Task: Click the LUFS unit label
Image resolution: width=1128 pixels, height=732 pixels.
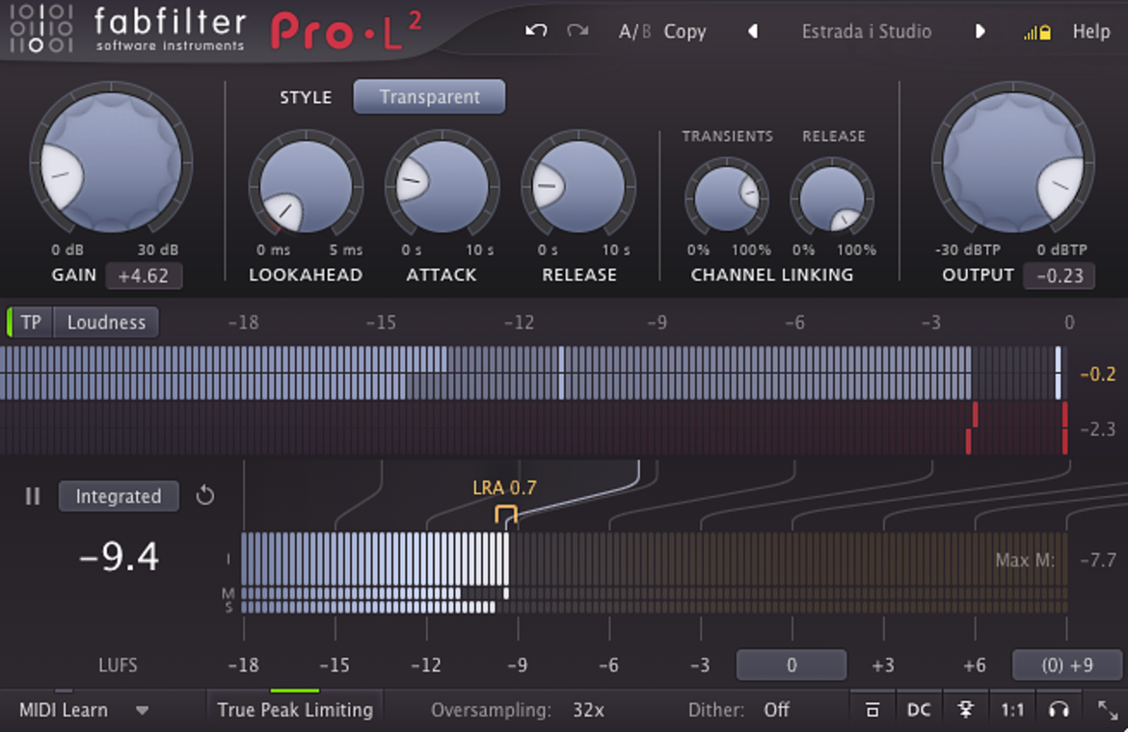Action: (x=118, y=666)
